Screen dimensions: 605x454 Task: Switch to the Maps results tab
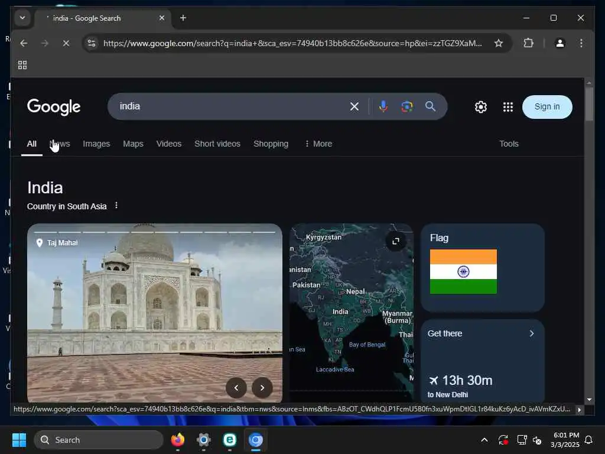tap(133, 144)
